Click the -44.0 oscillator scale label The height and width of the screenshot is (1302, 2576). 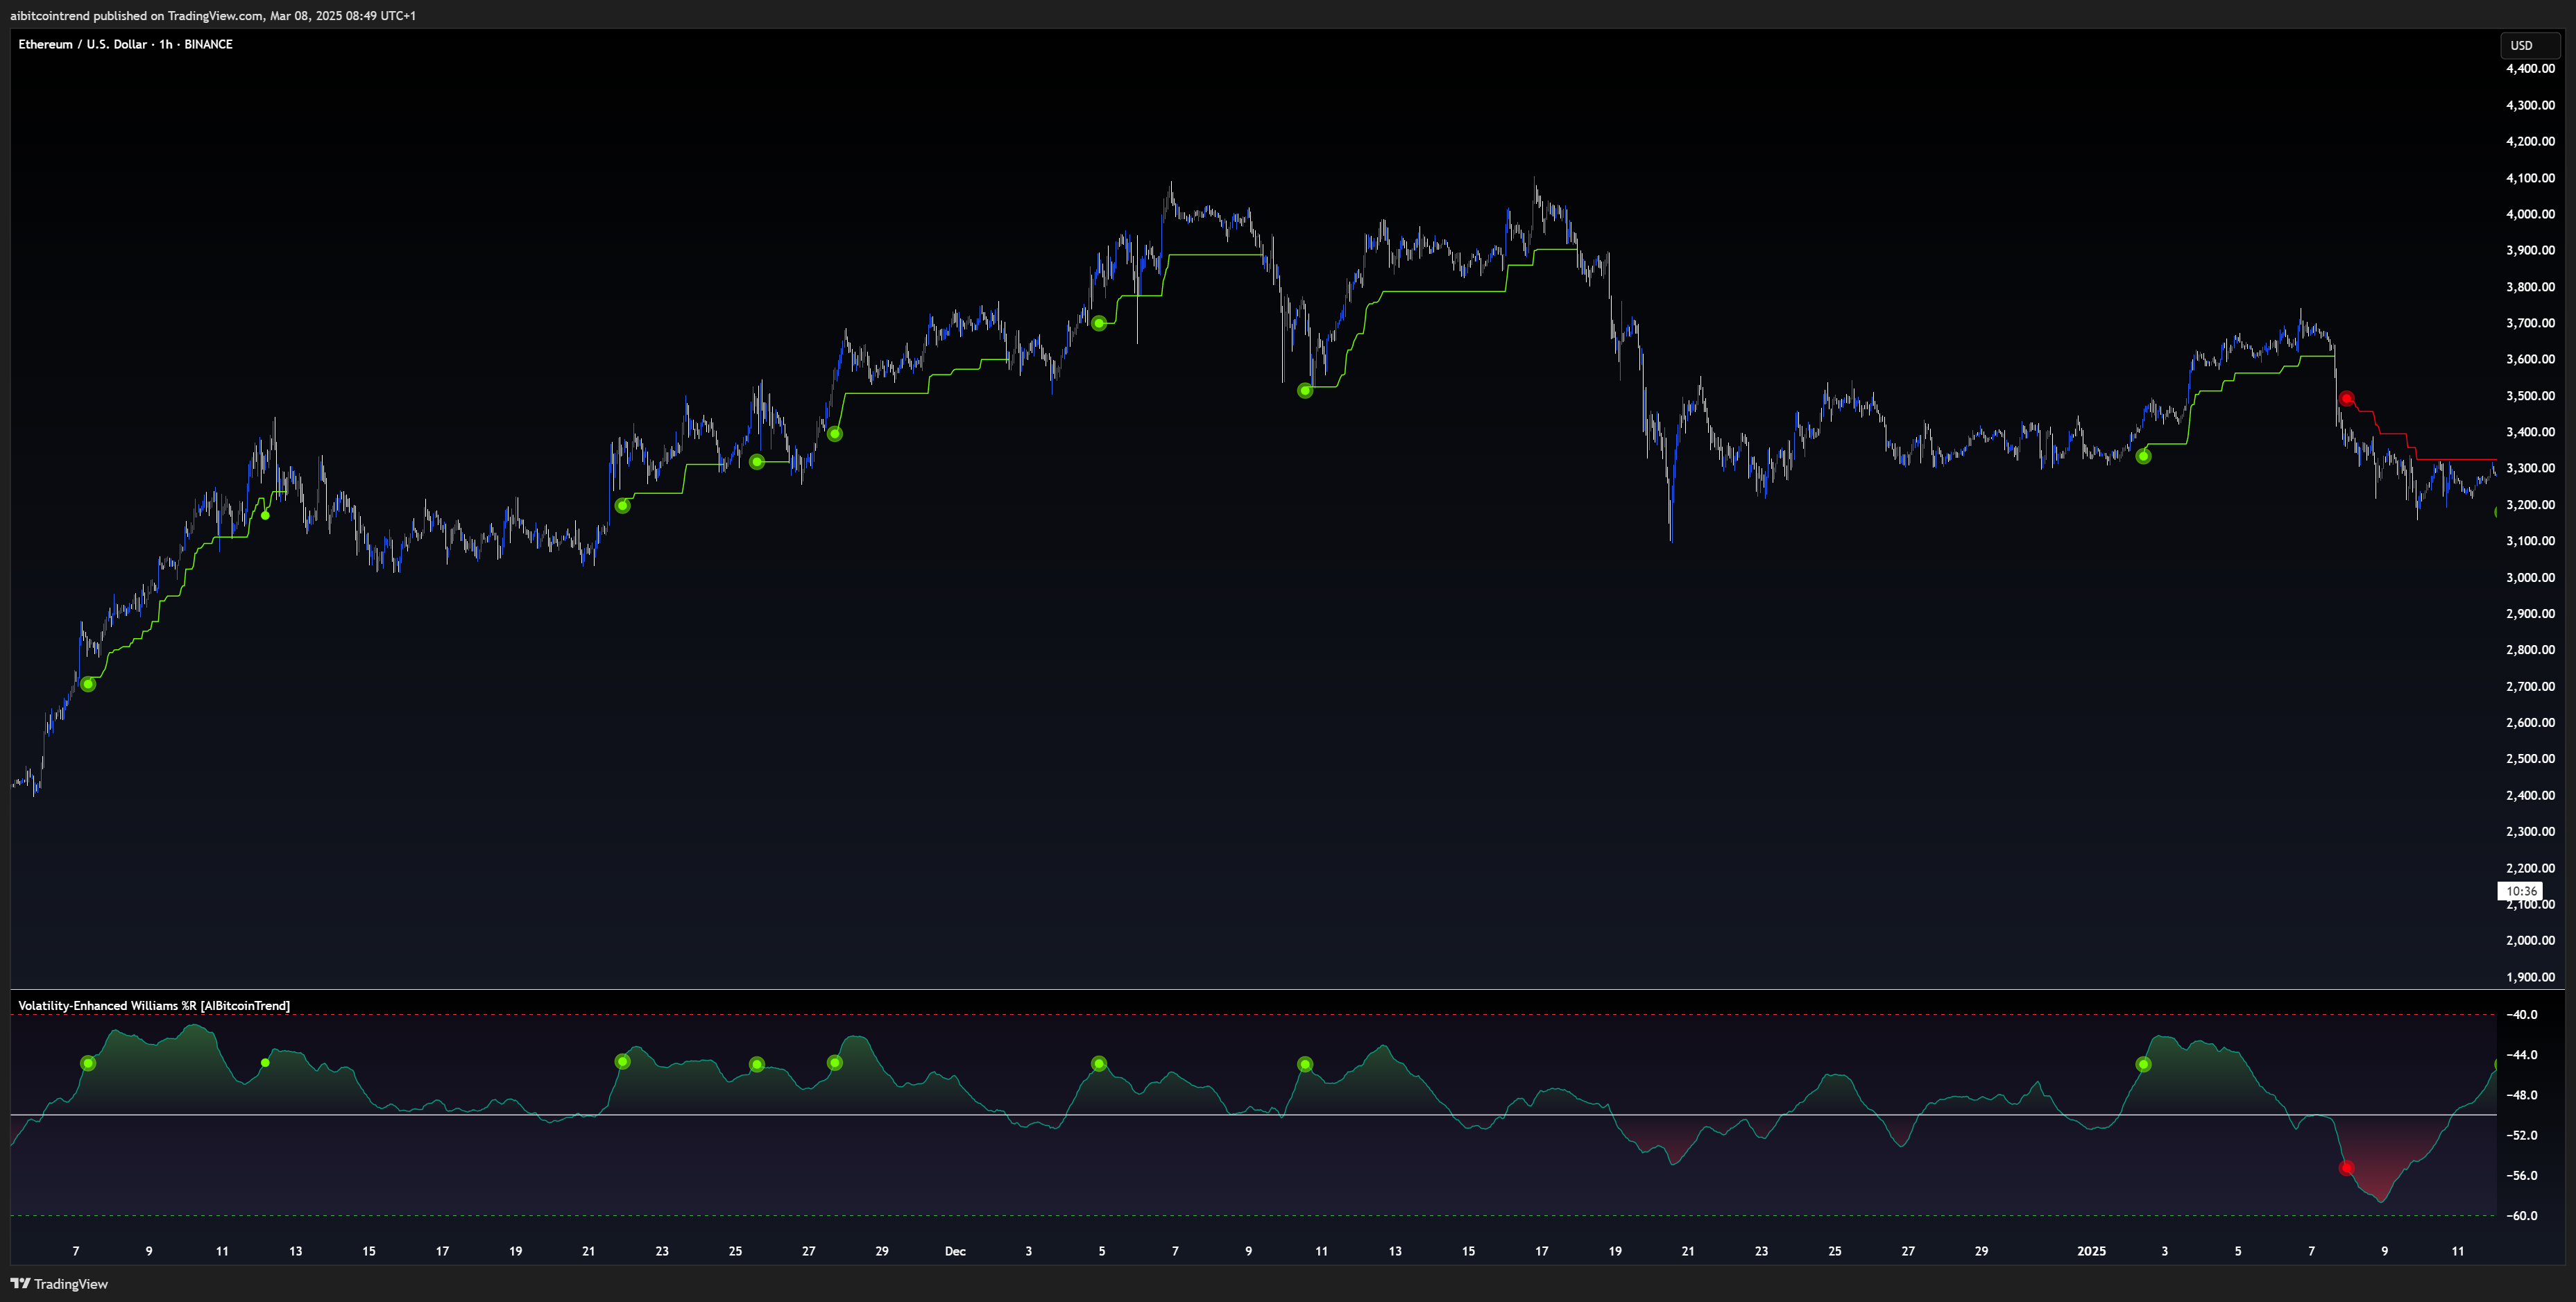coord(2521,1055)
